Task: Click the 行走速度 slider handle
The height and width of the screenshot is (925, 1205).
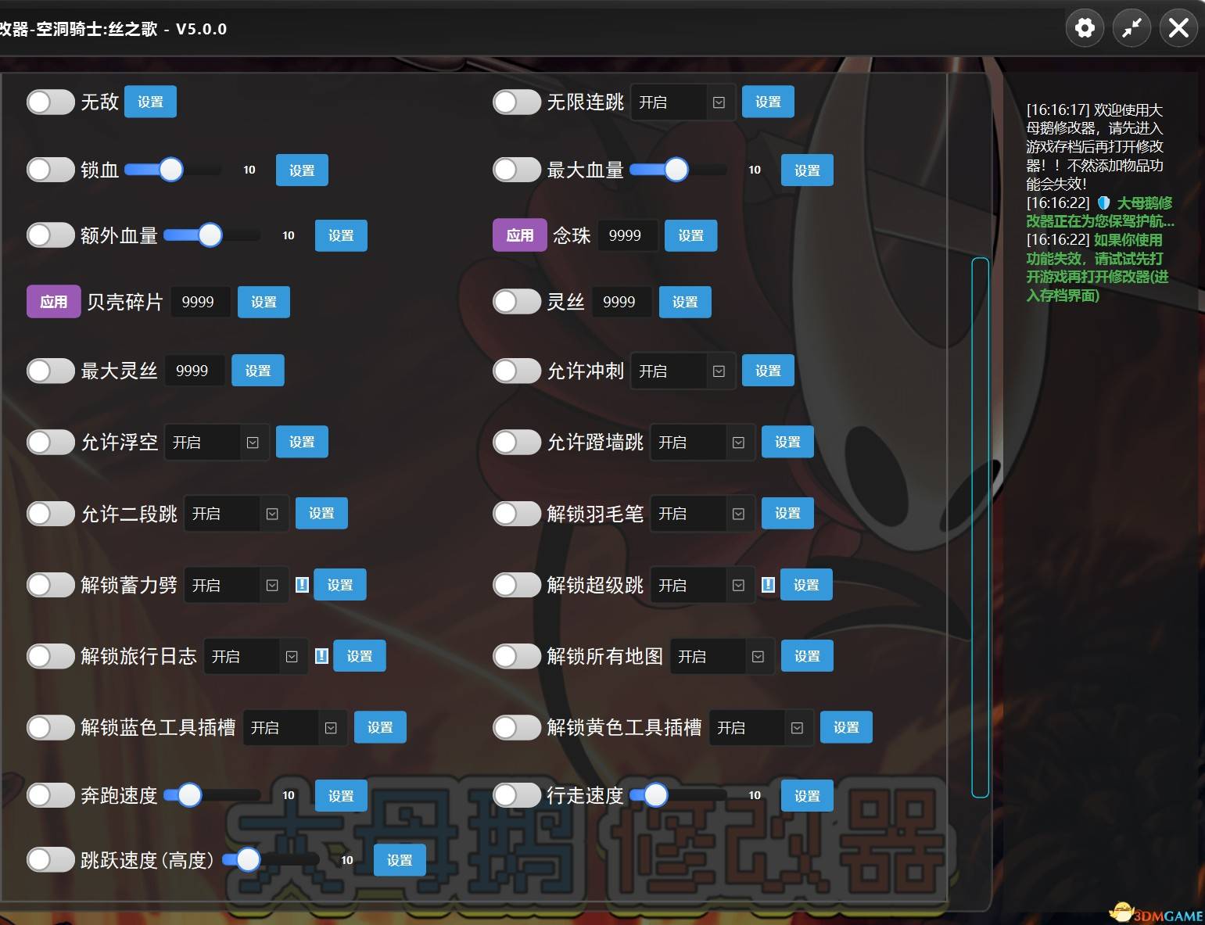Action: coord(655,795)
